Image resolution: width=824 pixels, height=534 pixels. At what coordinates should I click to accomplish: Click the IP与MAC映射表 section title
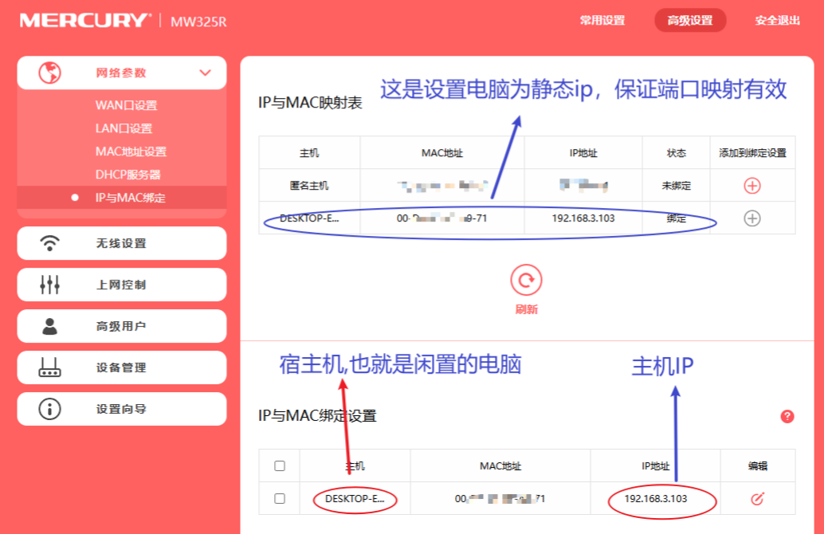(x=310, y=103)
